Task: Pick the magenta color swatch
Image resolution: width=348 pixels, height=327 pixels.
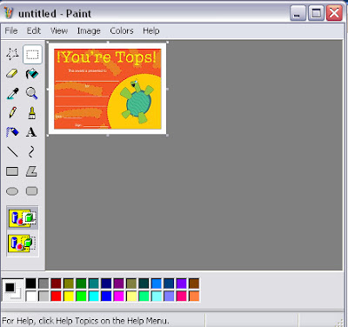Action: click(118, 296)
